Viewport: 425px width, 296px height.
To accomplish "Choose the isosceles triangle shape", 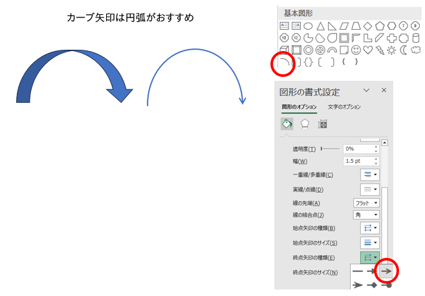I will pos(320,26).
